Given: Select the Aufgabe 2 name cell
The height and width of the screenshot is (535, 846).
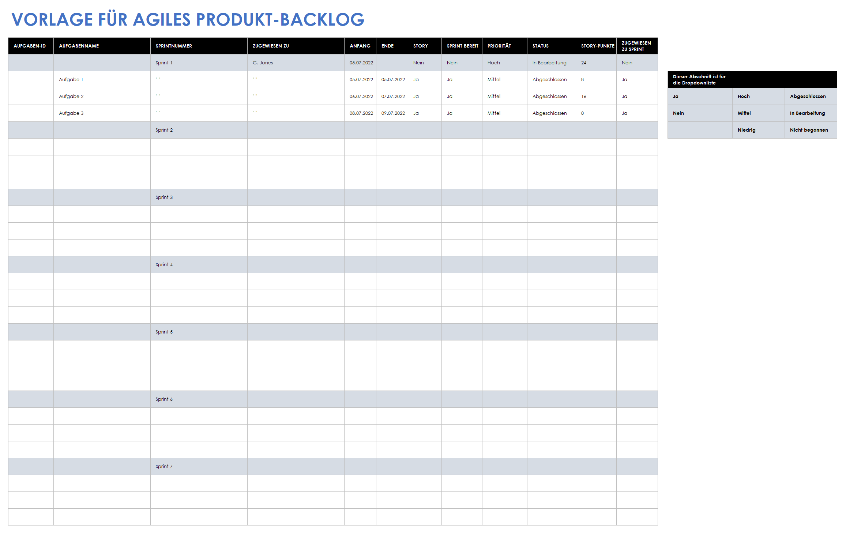Looking at the screenshot, I should point(102,96).
